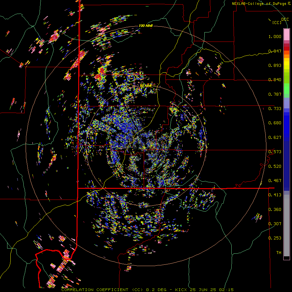Click the TH label on the color scale

pyautogui.click(x=279, y=252)
